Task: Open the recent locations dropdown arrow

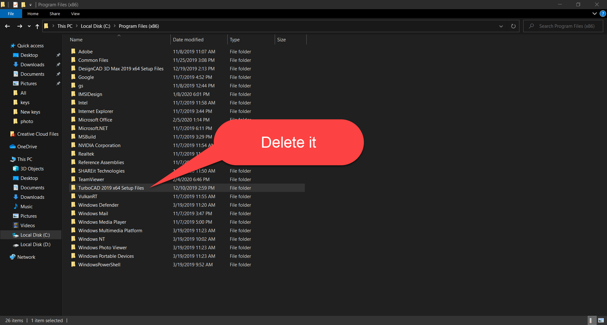Action: (x=29, y=26)
